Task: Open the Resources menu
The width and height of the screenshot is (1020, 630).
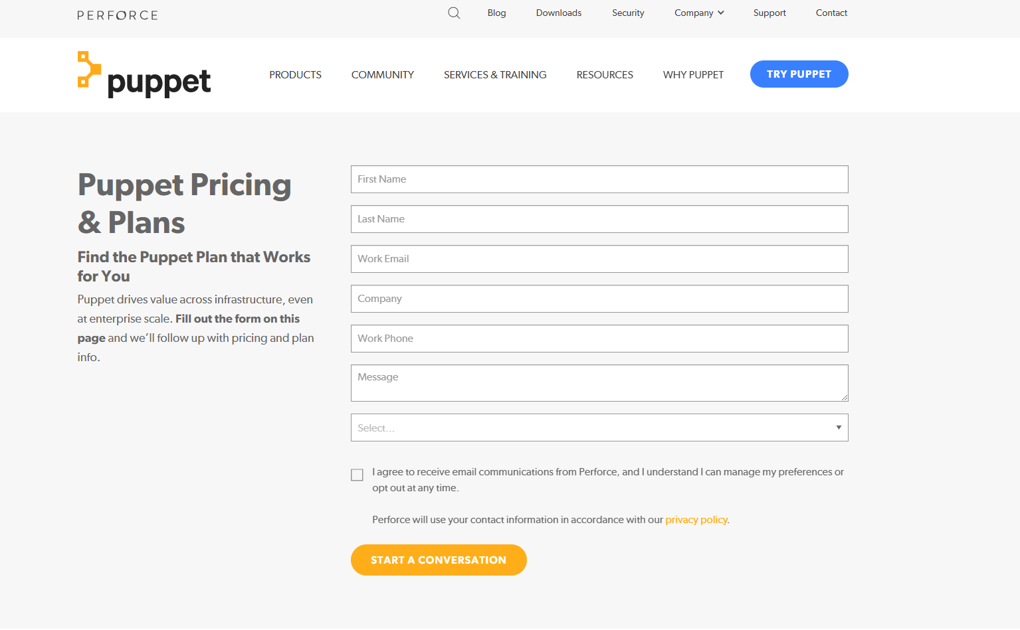Action: (x=604, y=74)
